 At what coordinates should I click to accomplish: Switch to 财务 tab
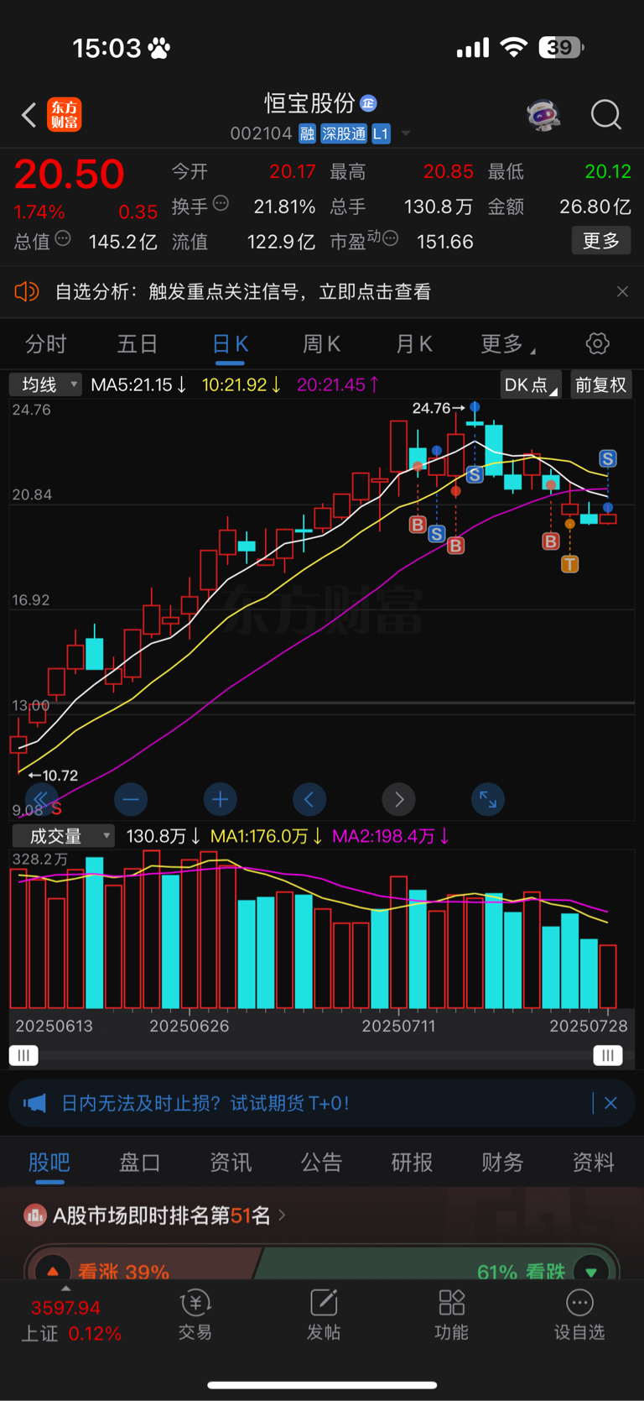pos(502,1162)
